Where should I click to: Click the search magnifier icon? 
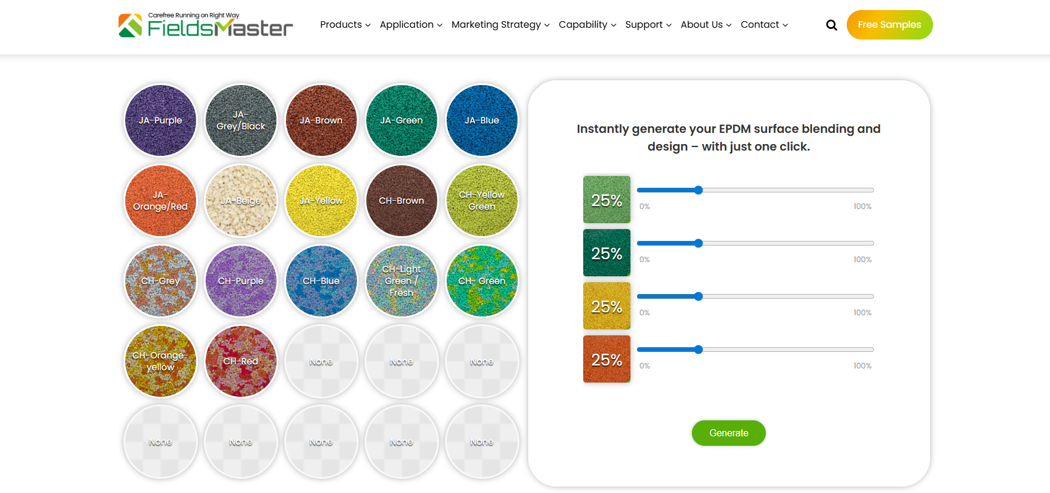(x=831, y=25)
